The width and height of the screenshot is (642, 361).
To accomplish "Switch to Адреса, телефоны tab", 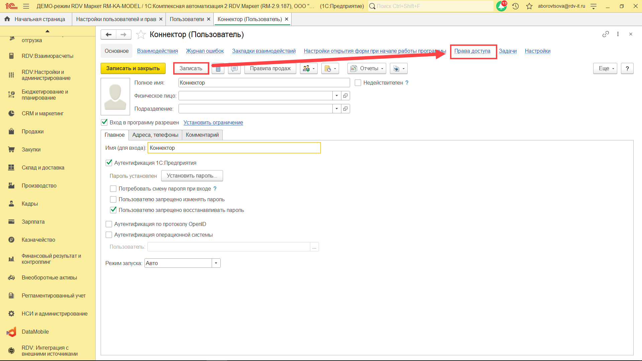I will (x=155, y=135).
